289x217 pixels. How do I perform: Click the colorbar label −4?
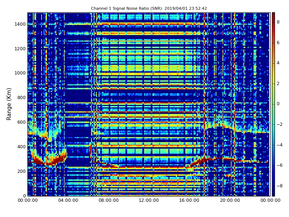[x=280, y=145]
